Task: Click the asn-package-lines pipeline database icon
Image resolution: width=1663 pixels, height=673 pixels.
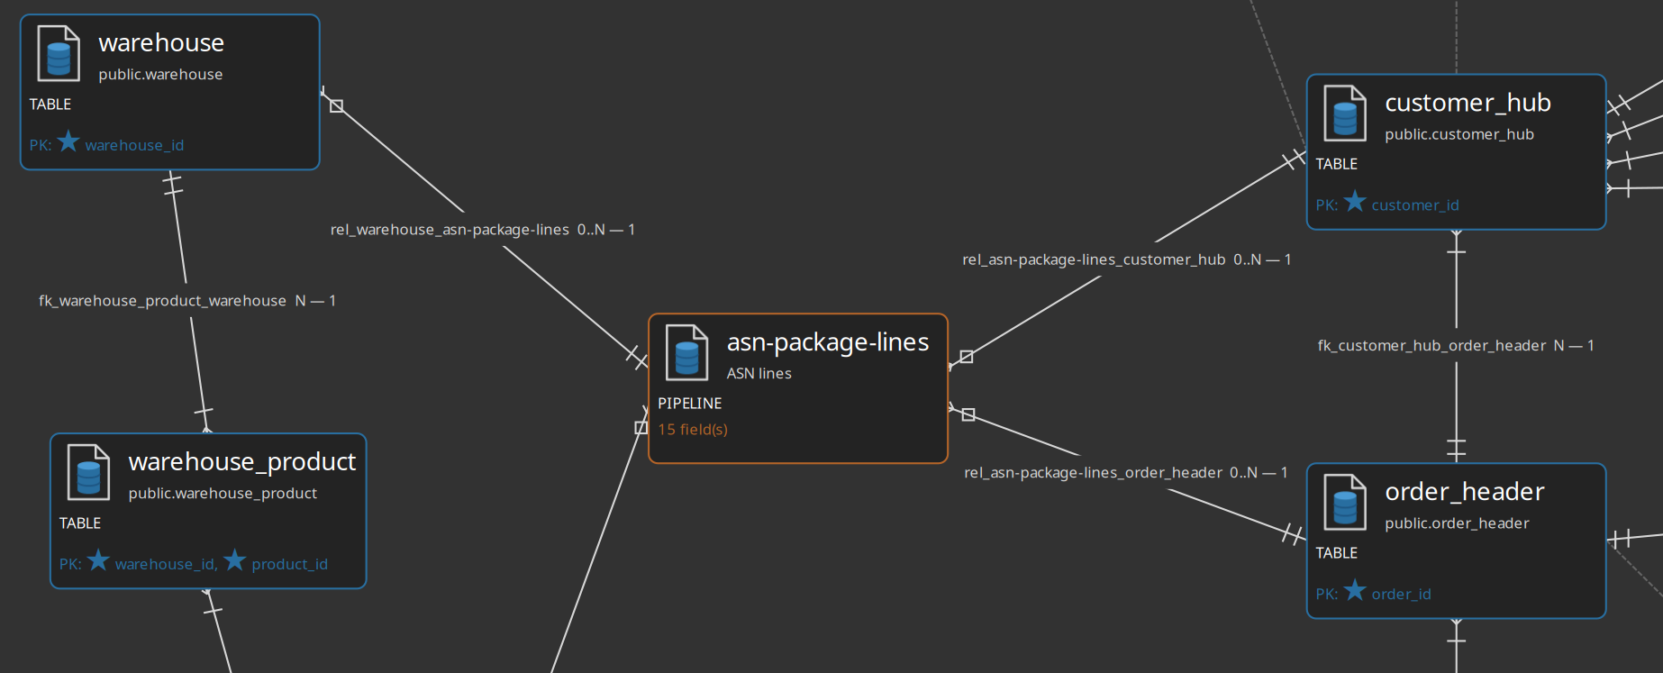Action: point(686,352)
